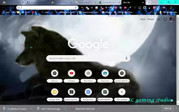Click the AdBlock Plus extension icon
The height and width of the screenshot is (112, 179).
tap(125, 8)
